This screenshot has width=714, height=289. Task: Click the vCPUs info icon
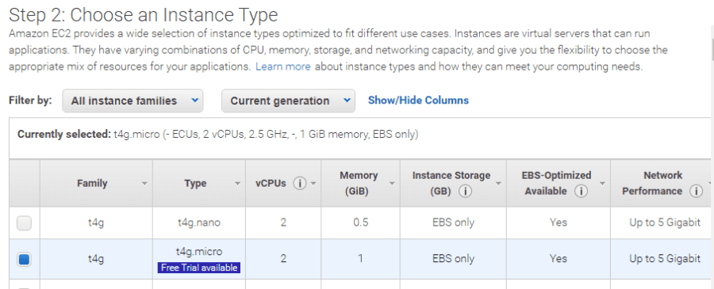point(299,184)
